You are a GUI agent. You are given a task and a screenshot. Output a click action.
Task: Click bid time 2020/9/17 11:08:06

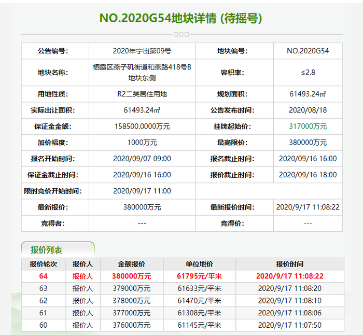[x=289, y=313]
